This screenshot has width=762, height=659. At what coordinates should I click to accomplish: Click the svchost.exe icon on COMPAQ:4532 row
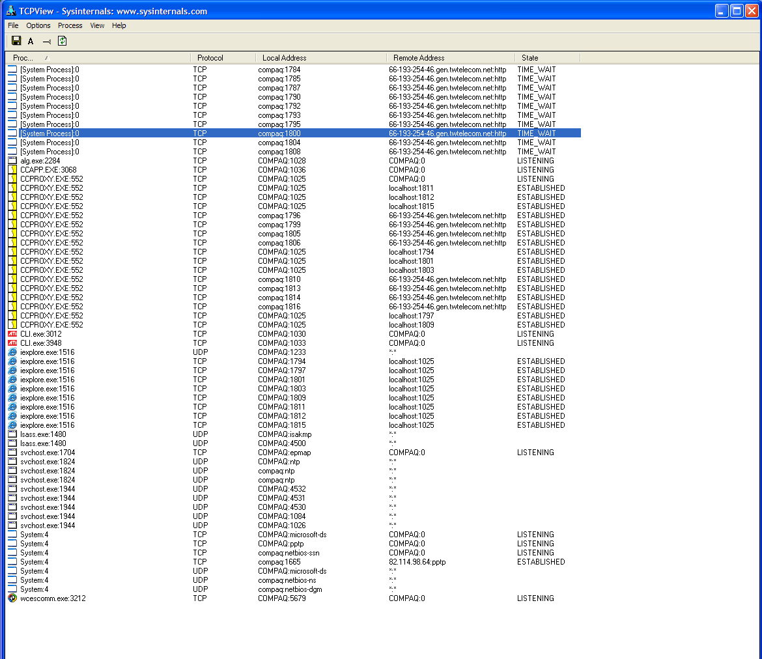pyautogui.click(x=12, y=489)
